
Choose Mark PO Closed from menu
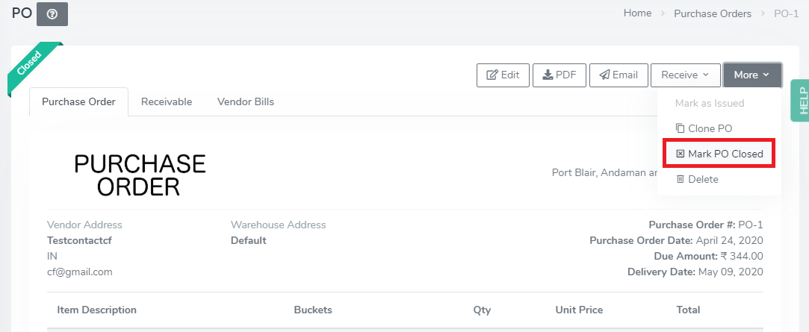[719, 154]
